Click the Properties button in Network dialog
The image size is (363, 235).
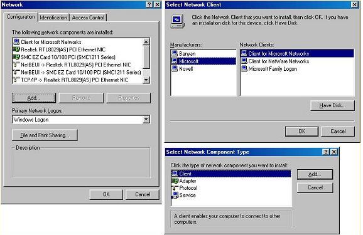[x=129, y=98]
